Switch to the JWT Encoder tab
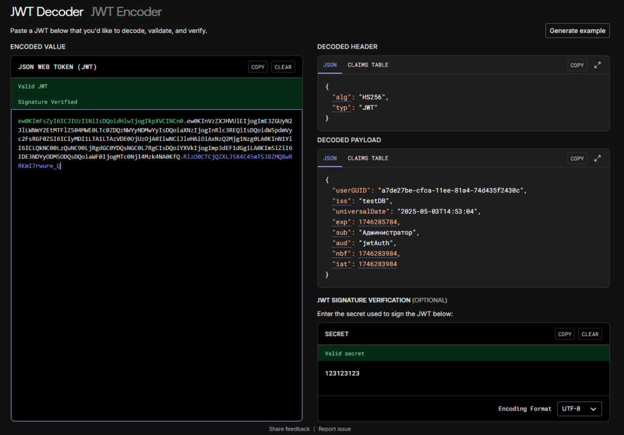 [x=126, y=12]
